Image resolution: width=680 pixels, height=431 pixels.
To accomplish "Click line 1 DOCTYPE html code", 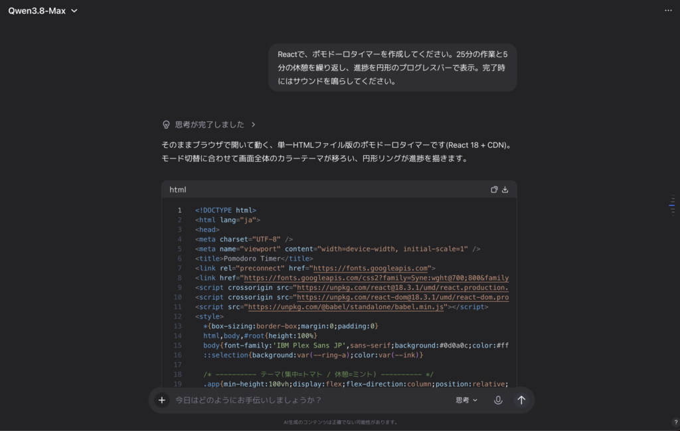I will click(226, 210).
